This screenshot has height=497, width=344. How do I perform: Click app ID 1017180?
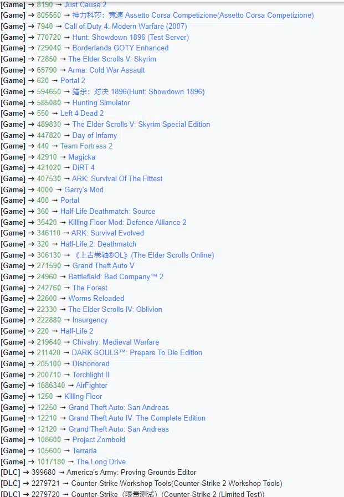click(50, 462)
